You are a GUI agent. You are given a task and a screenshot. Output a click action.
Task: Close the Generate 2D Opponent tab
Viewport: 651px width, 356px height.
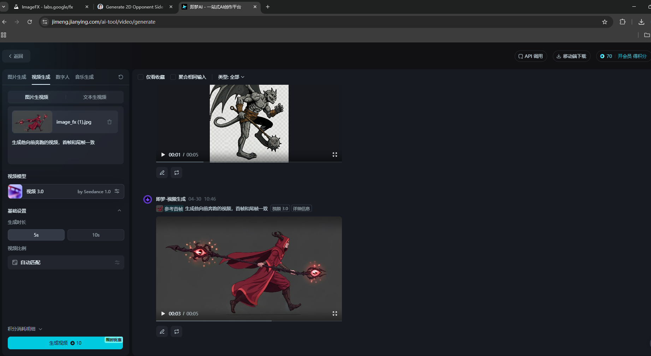pyautogui.click(x=171, y=7)
